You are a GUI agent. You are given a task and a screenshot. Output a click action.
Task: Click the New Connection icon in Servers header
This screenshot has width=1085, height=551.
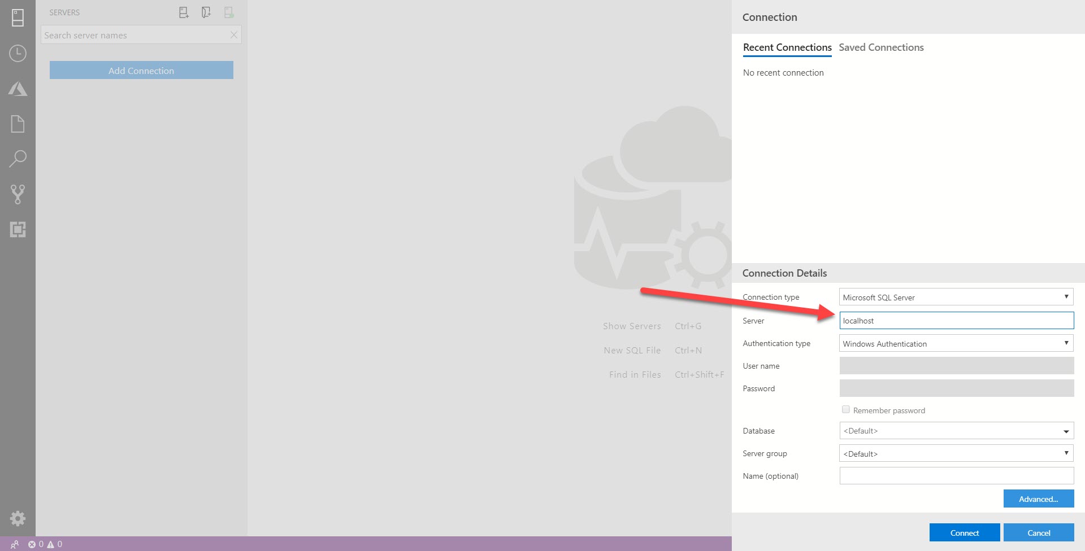point(184,12)
